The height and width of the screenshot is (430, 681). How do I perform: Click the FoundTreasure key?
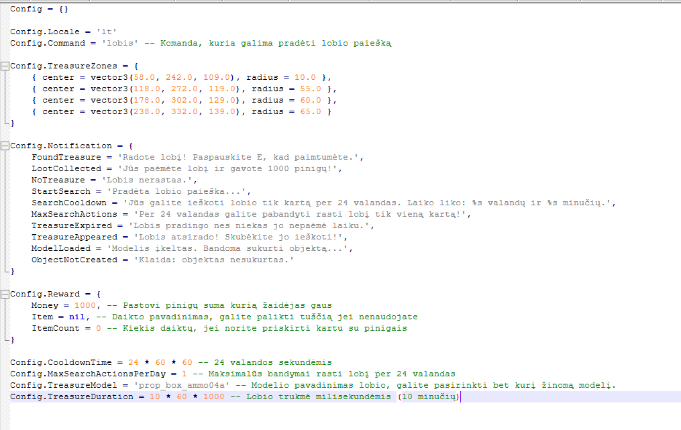coord(66,157)
